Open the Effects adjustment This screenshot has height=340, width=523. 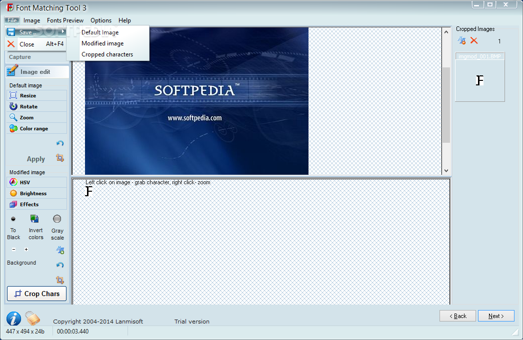click(36, 205)
